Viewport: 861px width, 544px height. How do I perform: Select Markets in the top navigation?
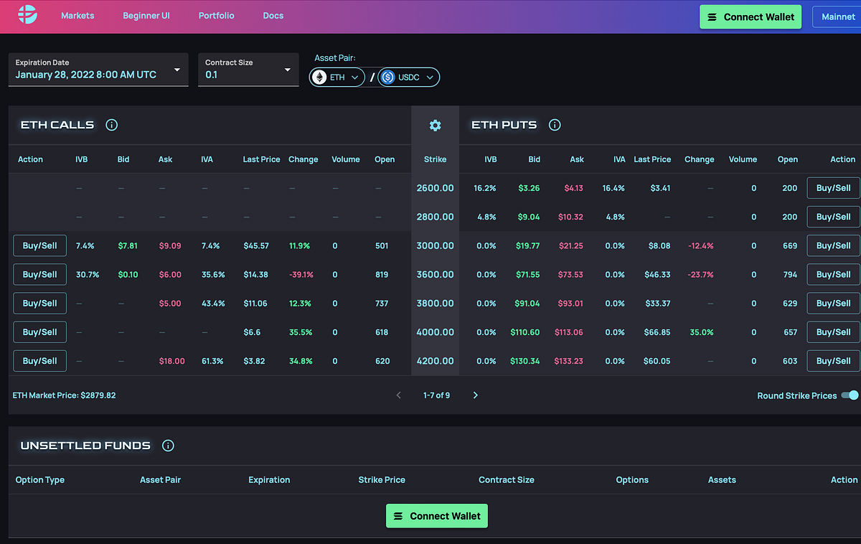point(77,15)
